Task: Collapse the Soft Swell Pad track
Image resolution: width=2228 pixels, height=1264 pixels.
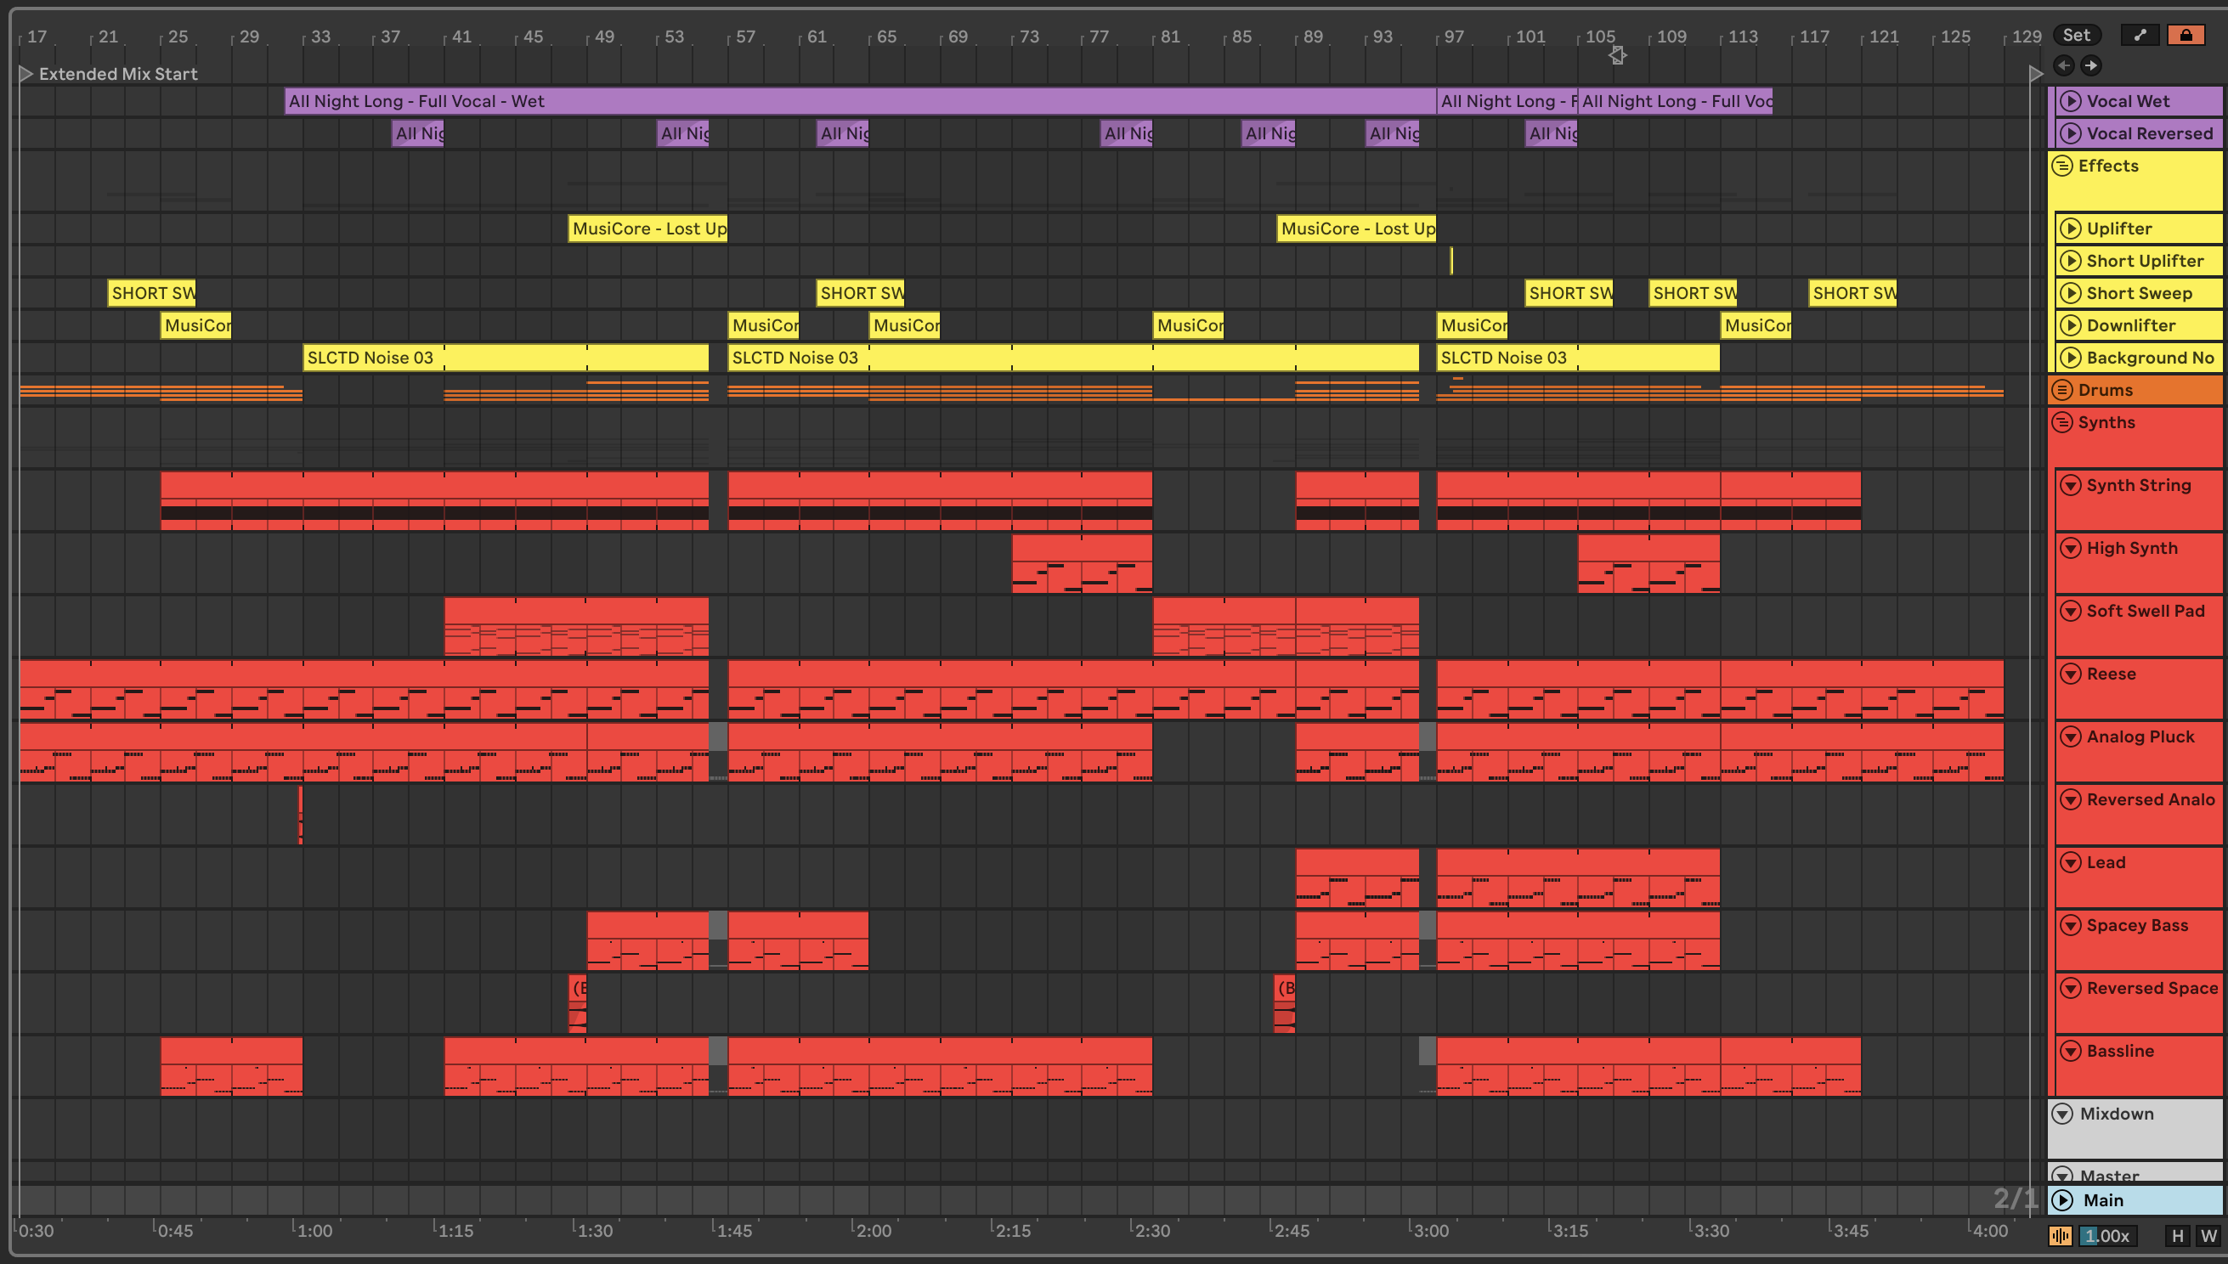Action: coord(2071,610)
